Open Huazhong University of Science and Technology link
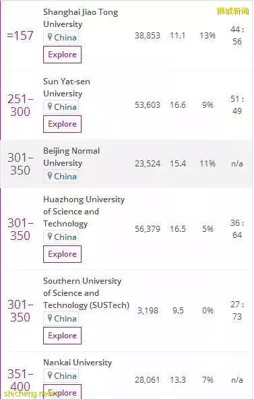254x399 pixels. pos(84,212)
